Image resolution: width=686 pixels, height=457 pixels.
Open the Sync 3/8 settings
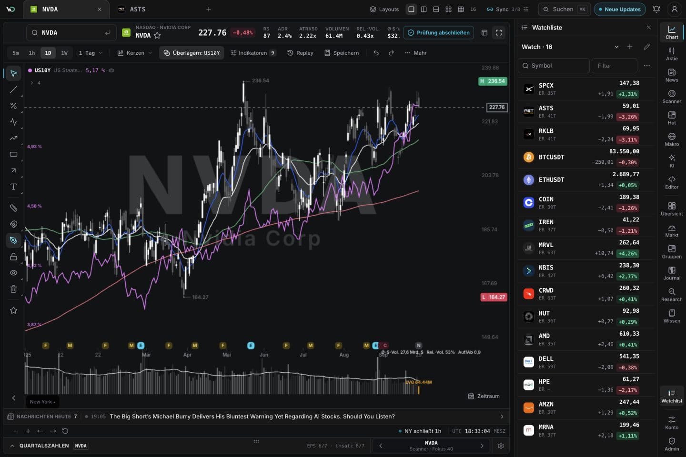pyautogui.click(x=507, y=9)
